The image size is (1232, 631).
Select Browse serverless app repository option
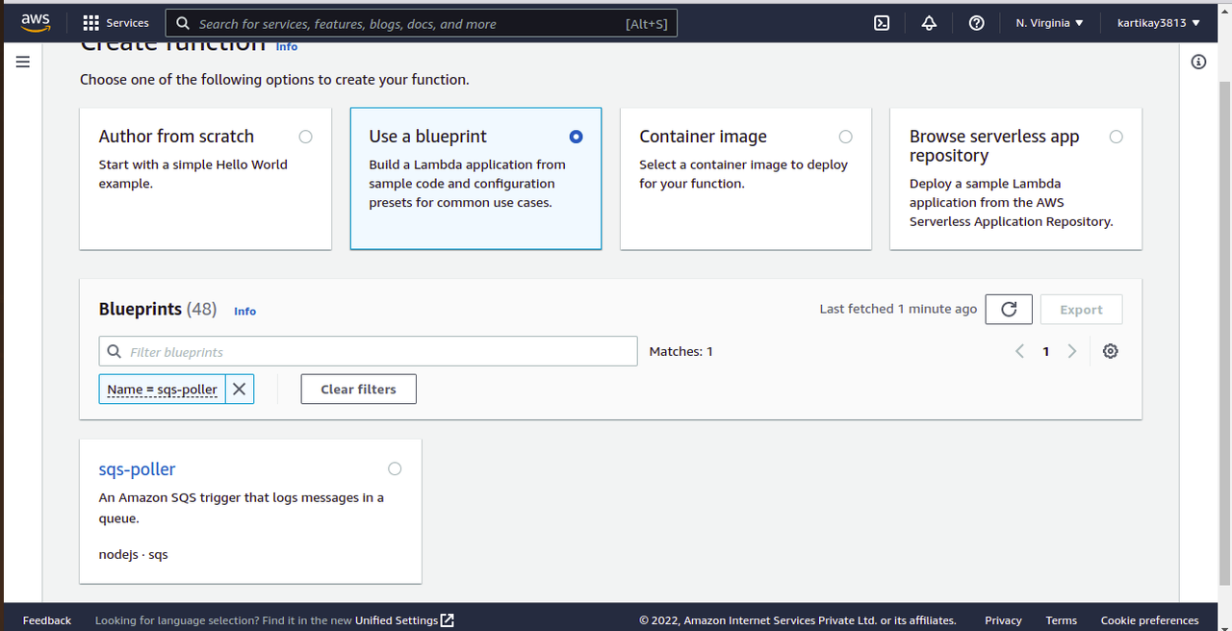[1116, 137]
